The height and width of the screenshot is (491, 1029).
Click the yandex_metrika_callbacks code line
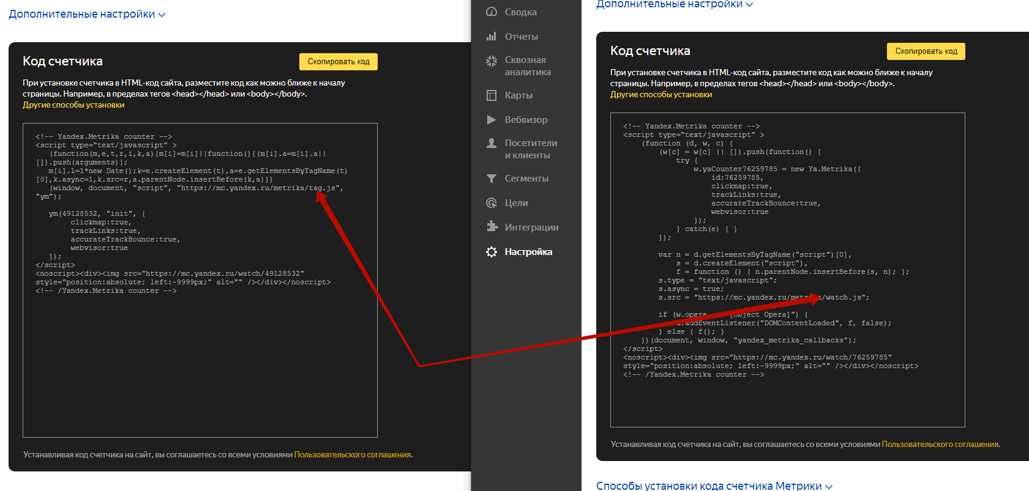[x=749, y=341]
